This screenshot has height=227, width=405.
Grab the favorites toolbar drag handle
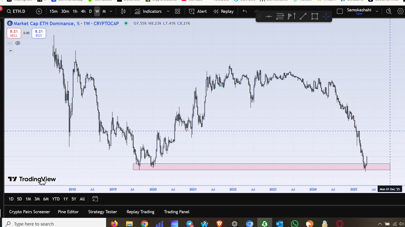pos(259,16)
